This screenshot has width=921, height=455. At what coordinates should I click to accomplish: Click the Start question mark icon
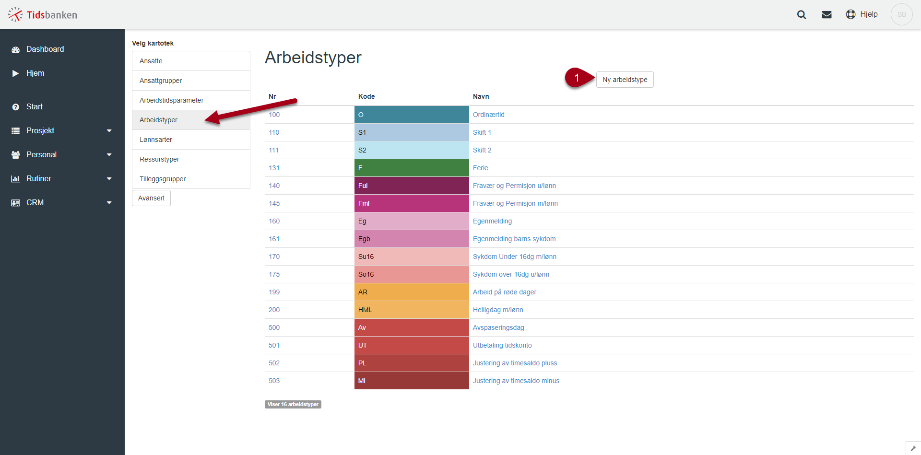(16, 107)
